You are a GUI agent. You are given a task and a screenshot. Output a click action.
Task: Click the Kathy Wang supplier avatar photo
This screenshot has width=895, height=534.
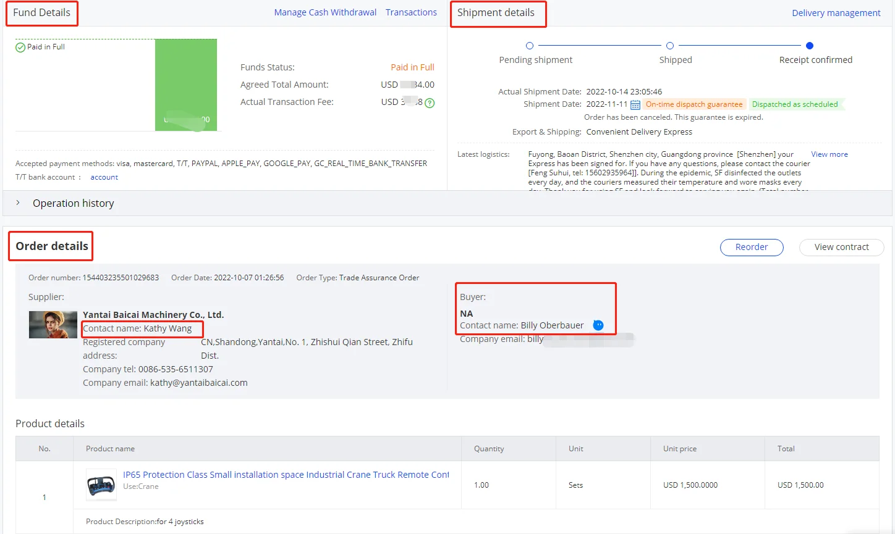coord(53,325)
